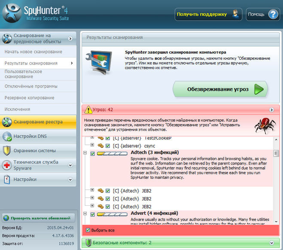This screenshot has height=250, width=283.
Task: Click the Угроз: 42 panel arrow
Action: pos(272,110)
